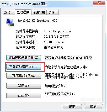Click the window title bar text

(24, 4)
